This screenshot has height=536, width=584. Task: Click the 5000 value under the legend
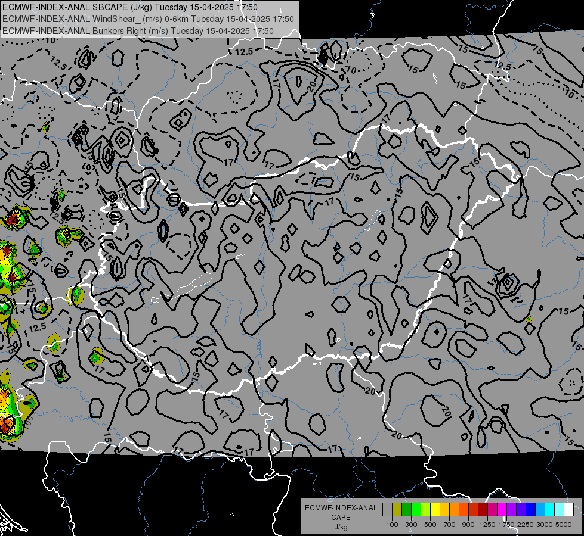564,525
